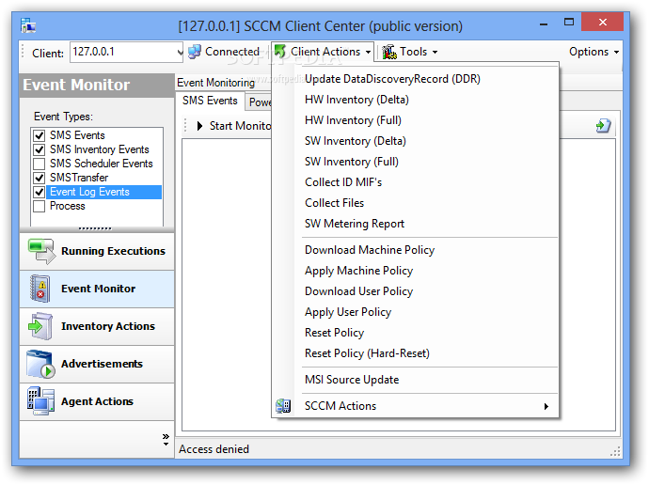Choose Apply User Policy
Image resolution: width=649 pixels, height=485 pixels.
(348, 312)
